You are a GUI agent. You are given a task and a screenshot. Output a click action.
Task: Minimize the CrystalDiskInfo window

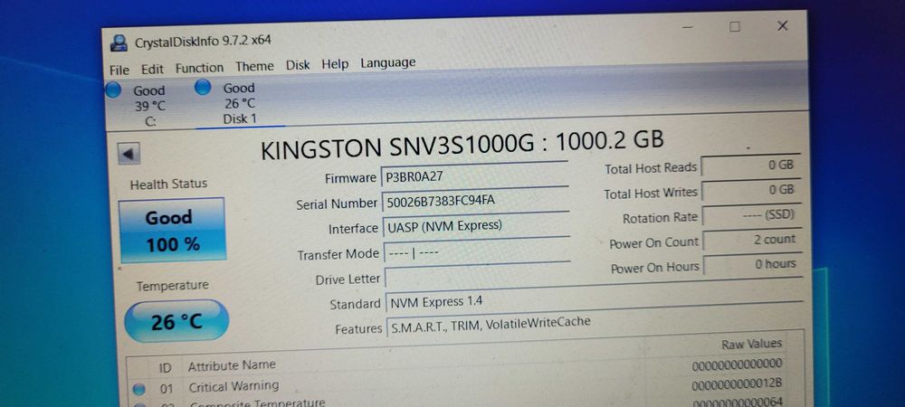pyautogui.click(x=688, y=27)
